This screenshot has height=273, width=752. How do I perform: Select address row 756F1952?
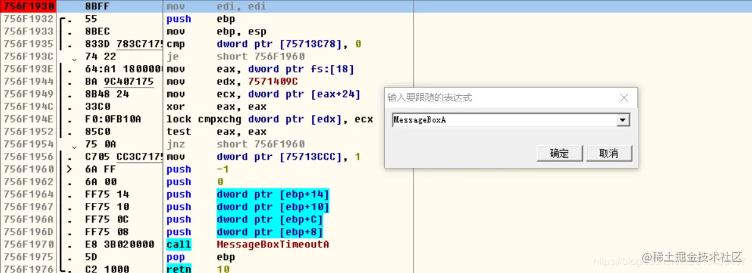tap(28, 131)
